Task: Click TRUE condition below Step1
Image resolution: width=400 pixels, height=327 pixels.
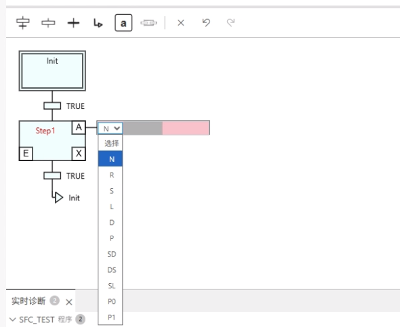Action: 75,176
